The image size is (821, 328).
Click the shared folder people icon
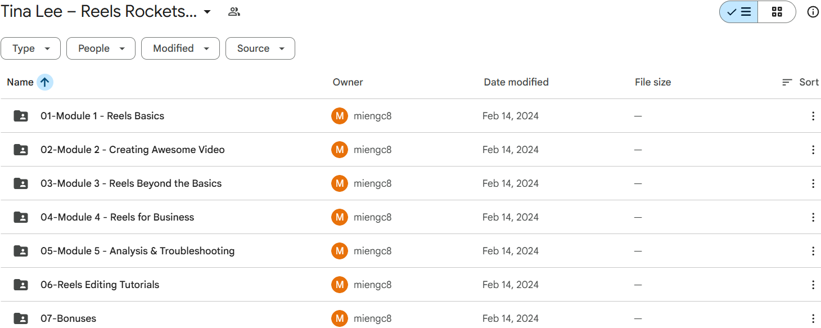click(x=234, y=12)
